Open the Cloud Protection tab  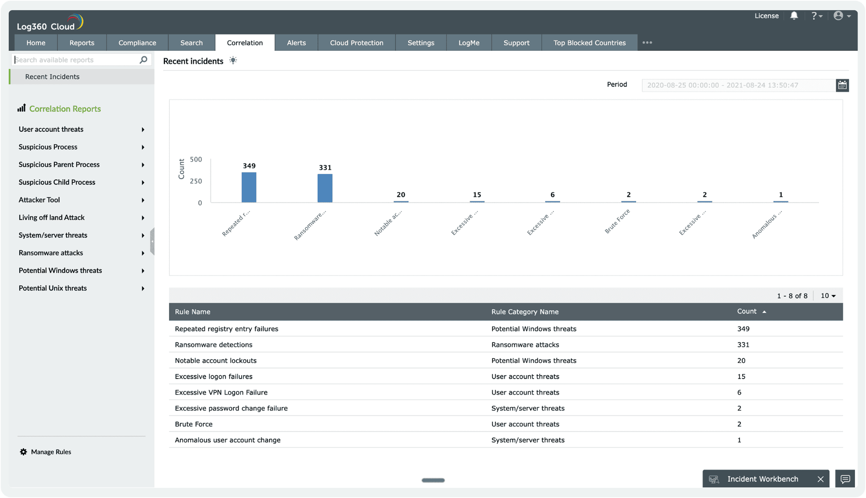(356, 43)
